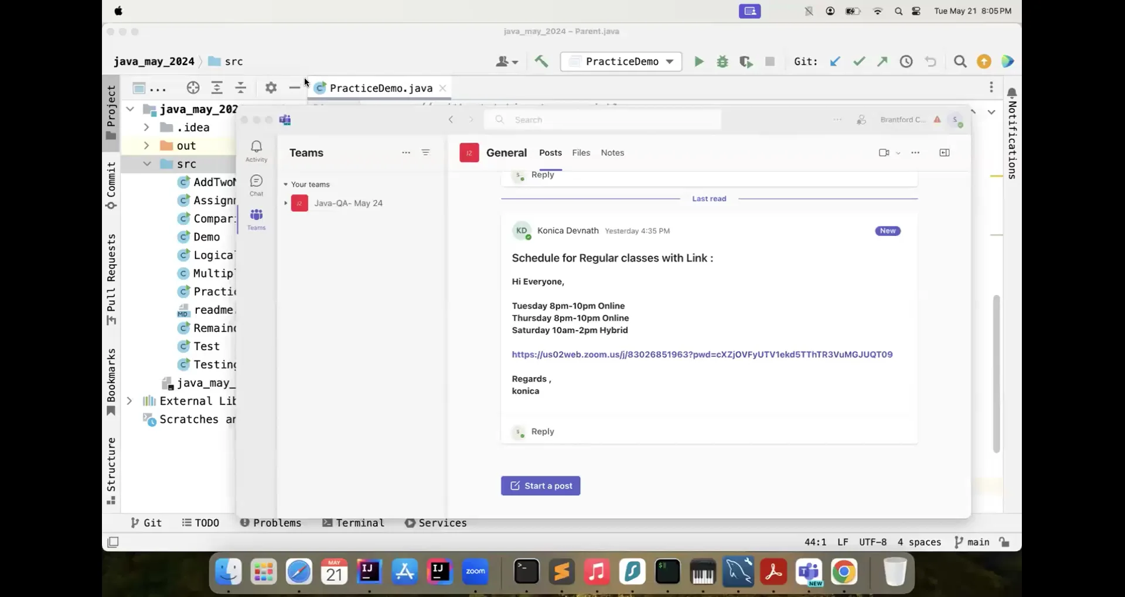Open Demo class in project tree
The height and width of the screenshot is (597, 1125).
(206, 236)
